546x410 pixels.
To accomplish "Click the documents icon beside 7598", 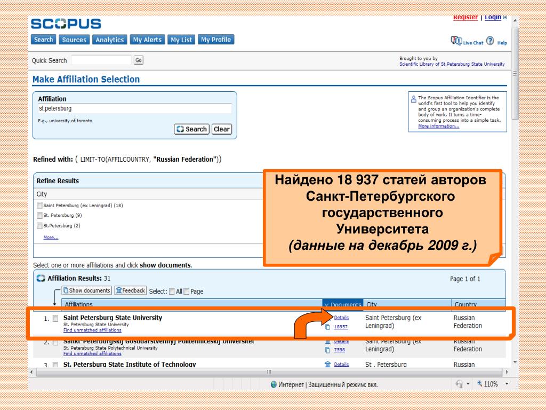I will [327, 350].
